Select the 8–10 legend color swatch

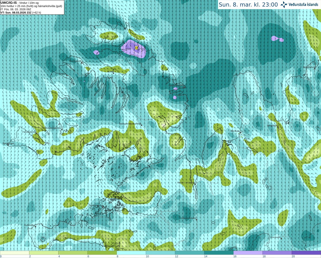click(x=131, y=253)
